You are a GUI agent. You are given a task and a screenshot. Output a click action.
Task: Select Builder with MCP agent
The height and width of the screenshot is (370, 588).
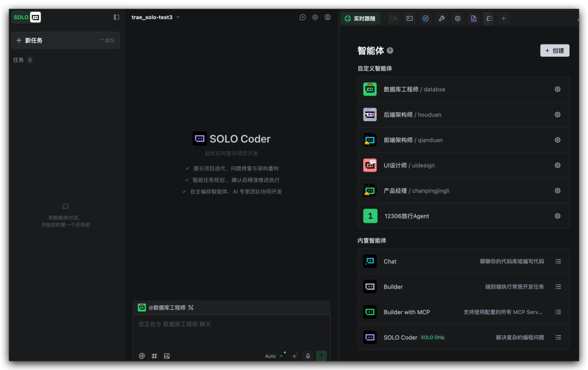click(x=463, y=312)
